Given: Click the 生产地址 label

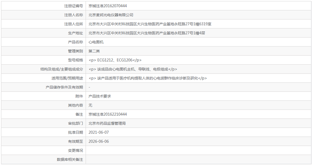Looking at the screenshot, I should (x=75, y=33).
